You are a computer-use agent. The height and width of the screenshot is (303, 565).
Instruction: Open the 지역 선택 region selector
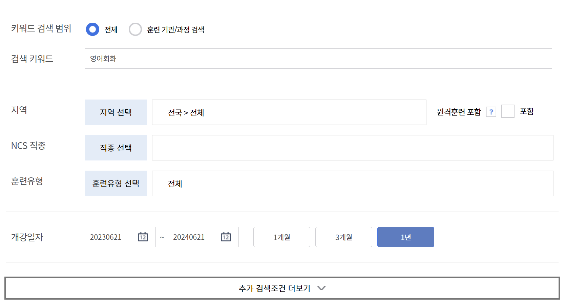(x=116, y=112)
